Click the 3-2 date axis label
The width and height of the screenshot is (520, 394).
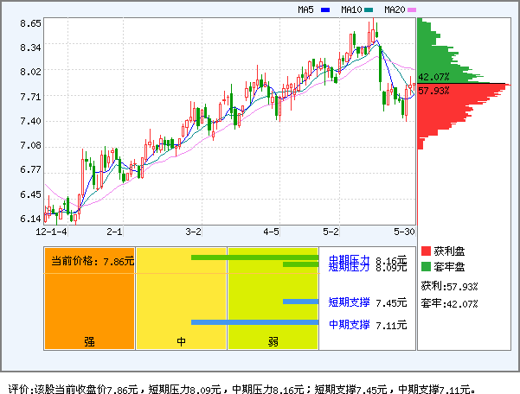(x=193, y=232)
